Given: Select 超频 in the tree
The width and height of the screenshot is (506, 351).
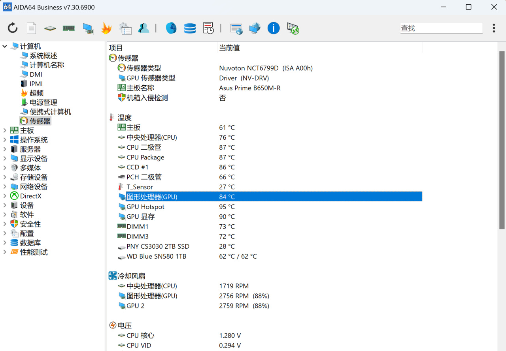Looking at the screenshot, I should pos(36,93).
